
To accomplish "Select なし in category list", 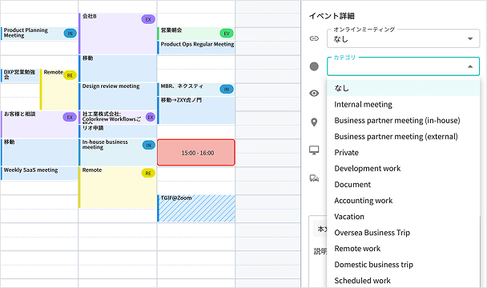I will (403, 88).
